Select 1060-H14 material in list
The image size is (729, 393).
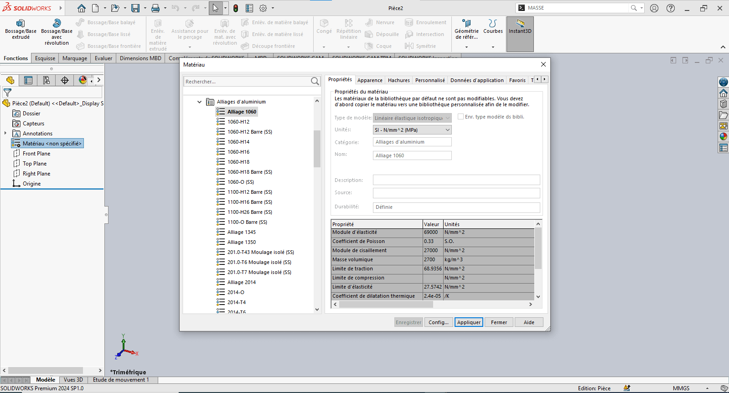pyautogui.click(x=238, y=142)
